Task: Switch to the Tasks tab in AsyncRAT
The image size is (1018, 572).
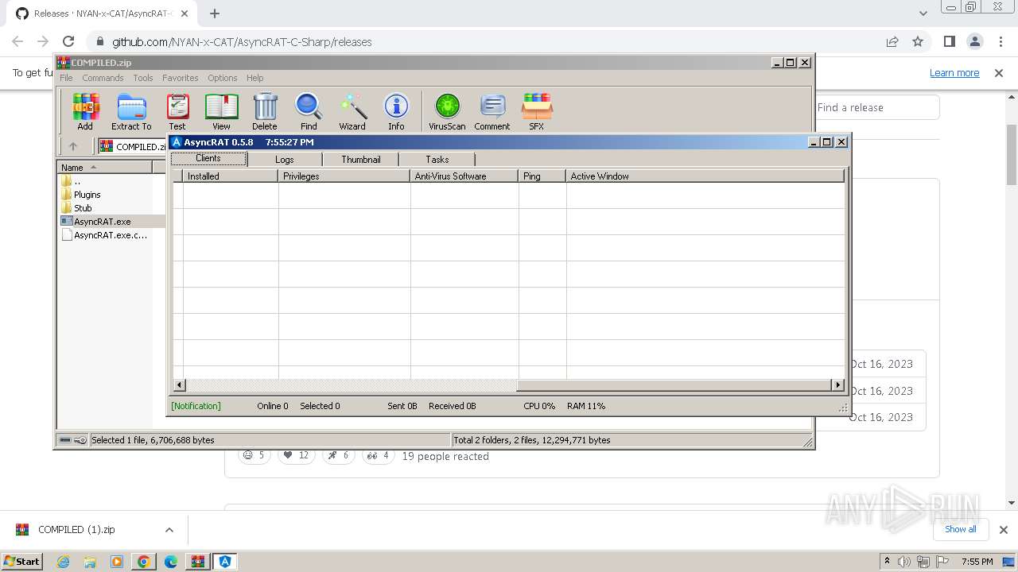Action: [437, 160]
